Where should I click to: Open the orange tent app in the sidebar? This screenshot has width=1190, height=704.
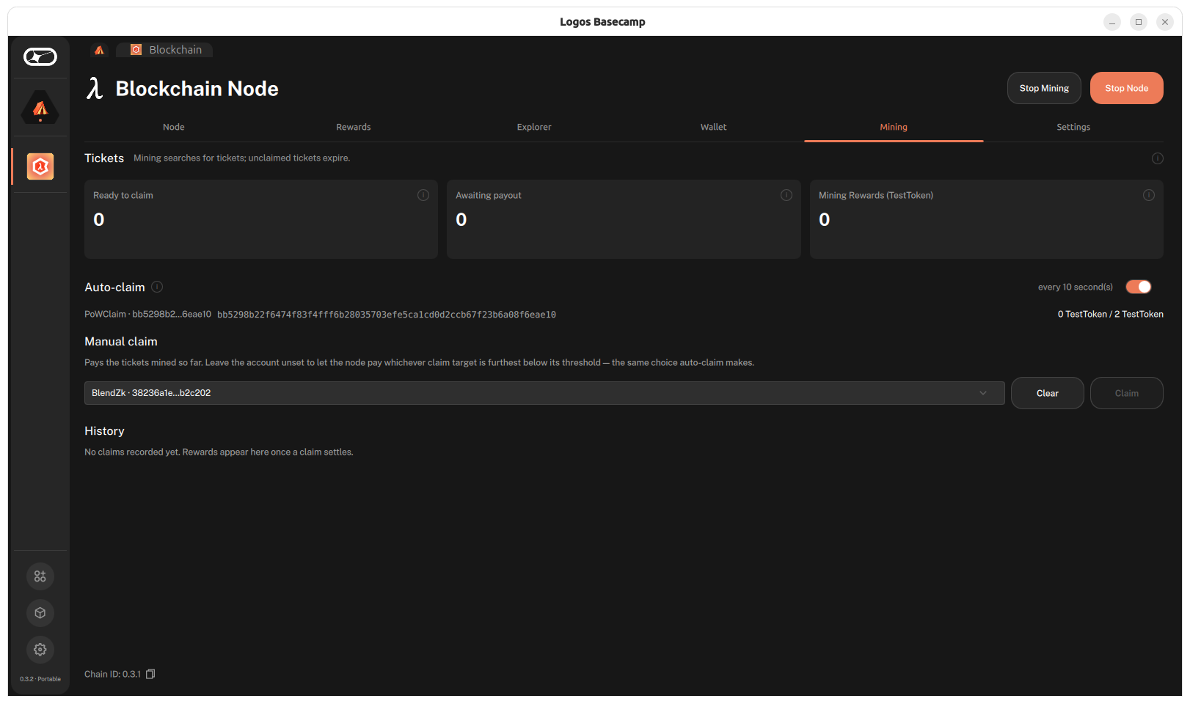[x=40, y=109]
